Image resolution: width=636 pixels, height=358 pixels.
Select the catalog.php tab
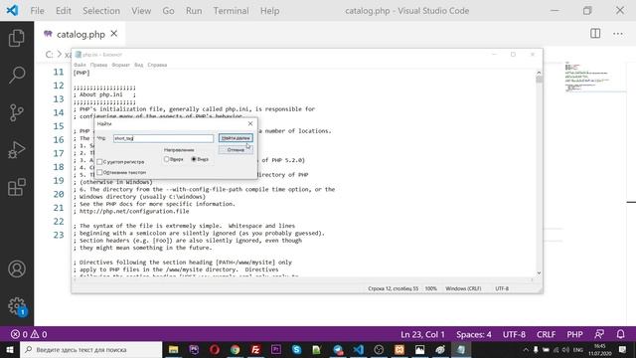coord(80,34)
